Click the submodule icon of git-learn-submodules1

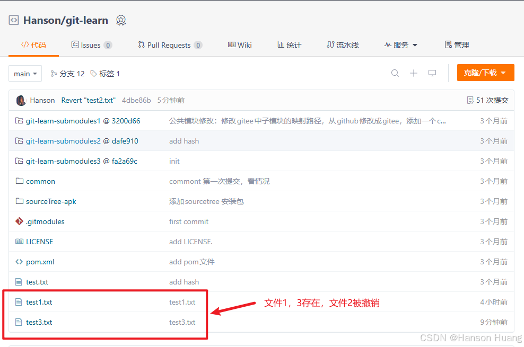coord(20,121)
